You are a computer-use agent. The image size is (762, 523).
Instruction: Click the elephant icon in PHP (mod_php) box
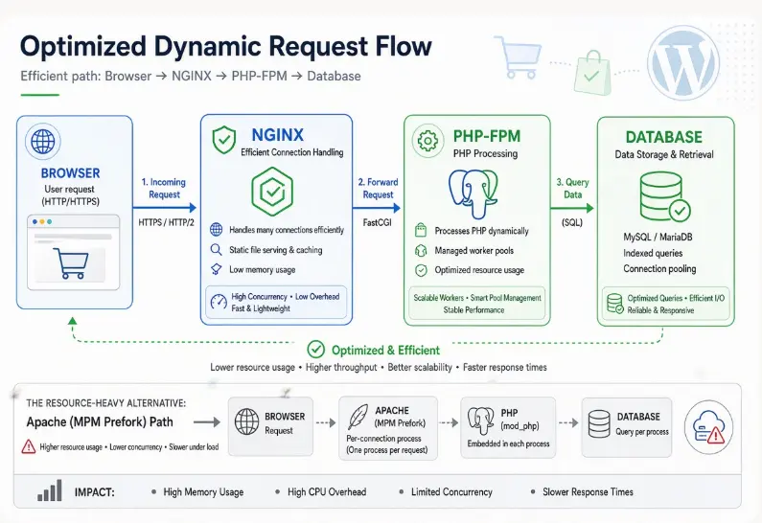click(x=481, y=421)
